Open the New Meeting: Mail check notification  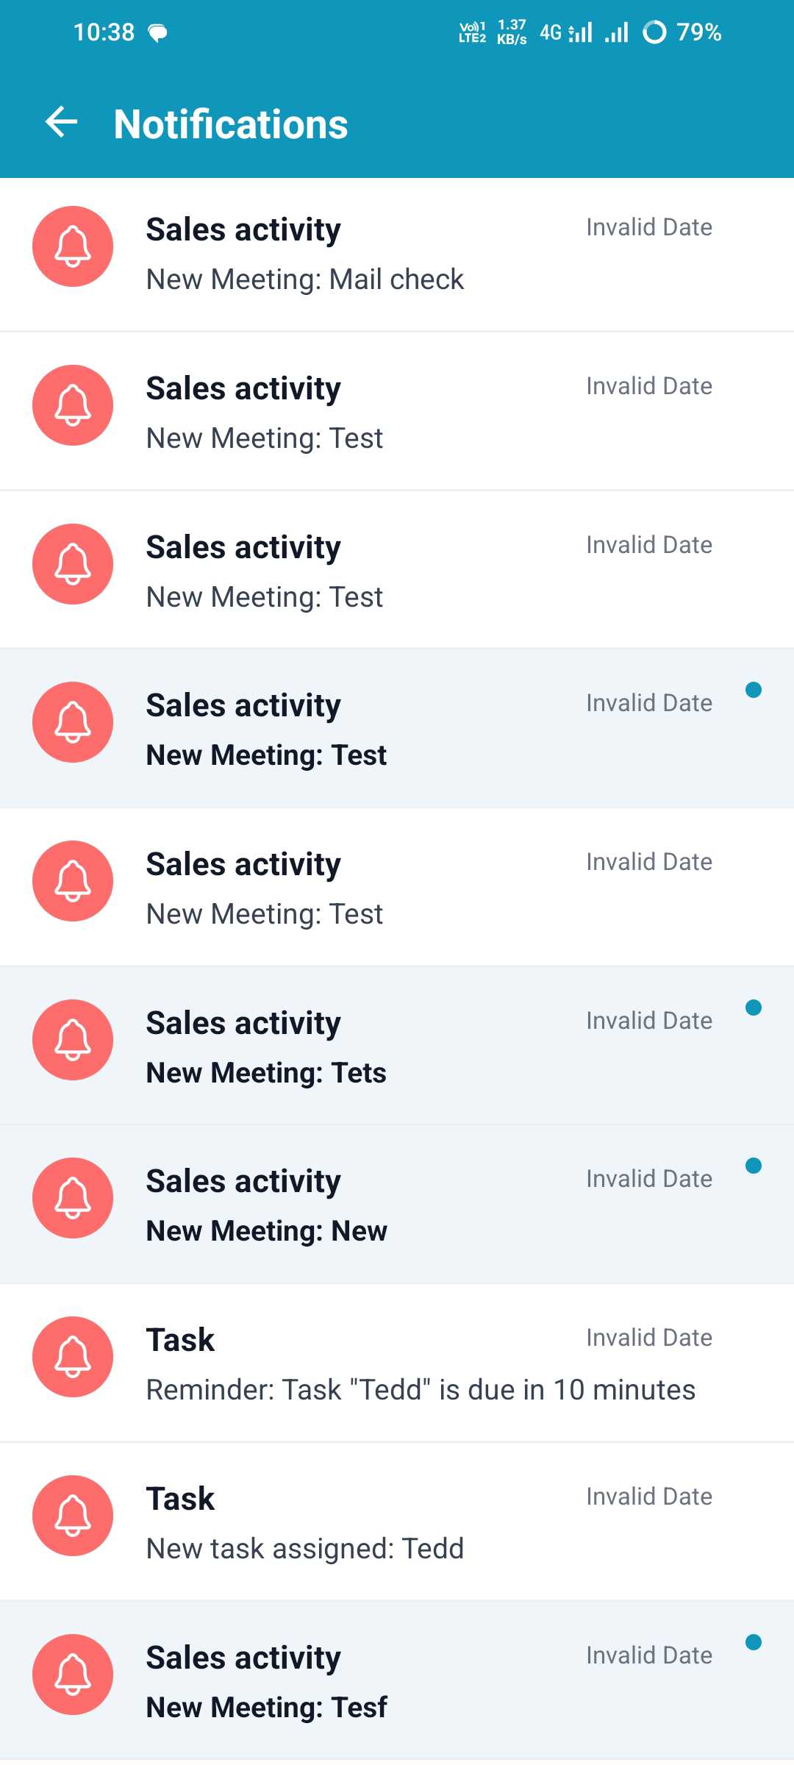(305, 279)
